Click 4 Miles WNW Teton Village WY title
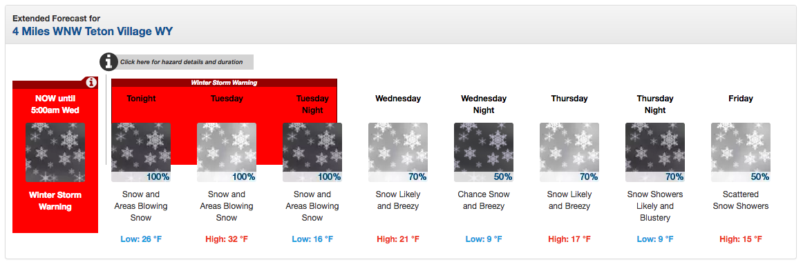The image size is (803, 262). click(93, 32)
